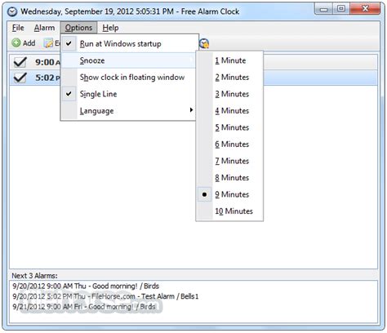This screenshot has height=333, width=387.
Task: Choose 6 Minutes snooze duration
Action: click(229, 144)
